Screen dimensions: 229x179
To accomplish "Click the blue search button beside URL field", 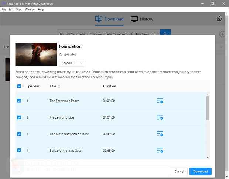I will coord(165,32).
